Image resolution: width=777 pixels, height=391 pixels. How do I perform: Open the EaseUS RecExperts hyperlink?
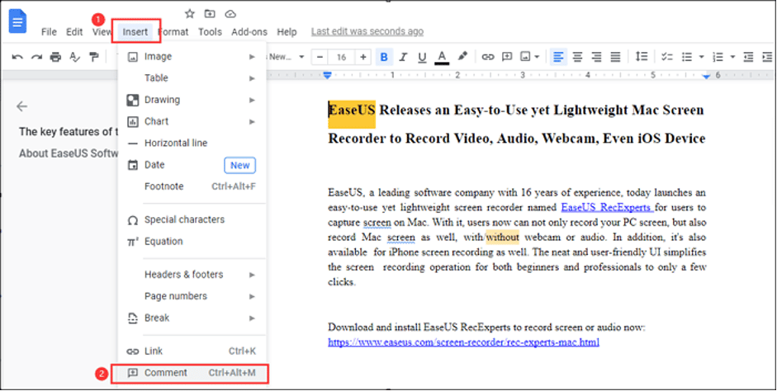(x=608, y=207)
